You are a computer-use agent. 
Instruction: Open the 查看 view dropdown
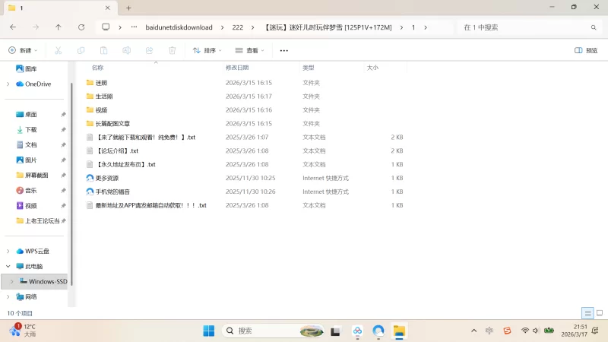coord(250,51)
